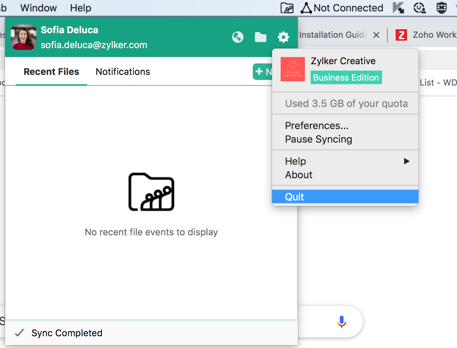
Task: Click the settings gear icon
Action: pos(283,37)
